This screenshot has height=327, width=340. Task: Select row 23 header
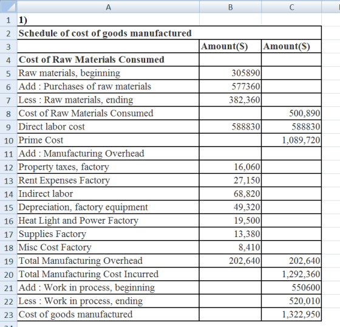8,315
